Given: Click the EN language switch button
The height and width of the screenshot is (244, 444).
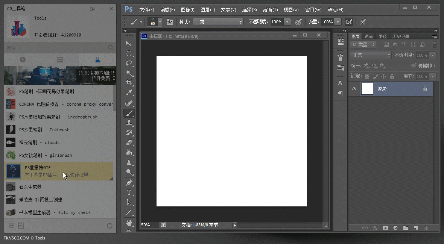Looking at the screenshot, I should [x=92, y=9].
